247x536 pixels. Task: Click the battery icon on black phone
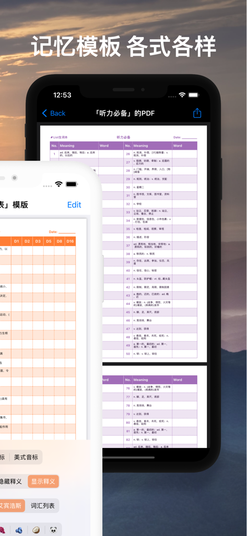[193, 95]
